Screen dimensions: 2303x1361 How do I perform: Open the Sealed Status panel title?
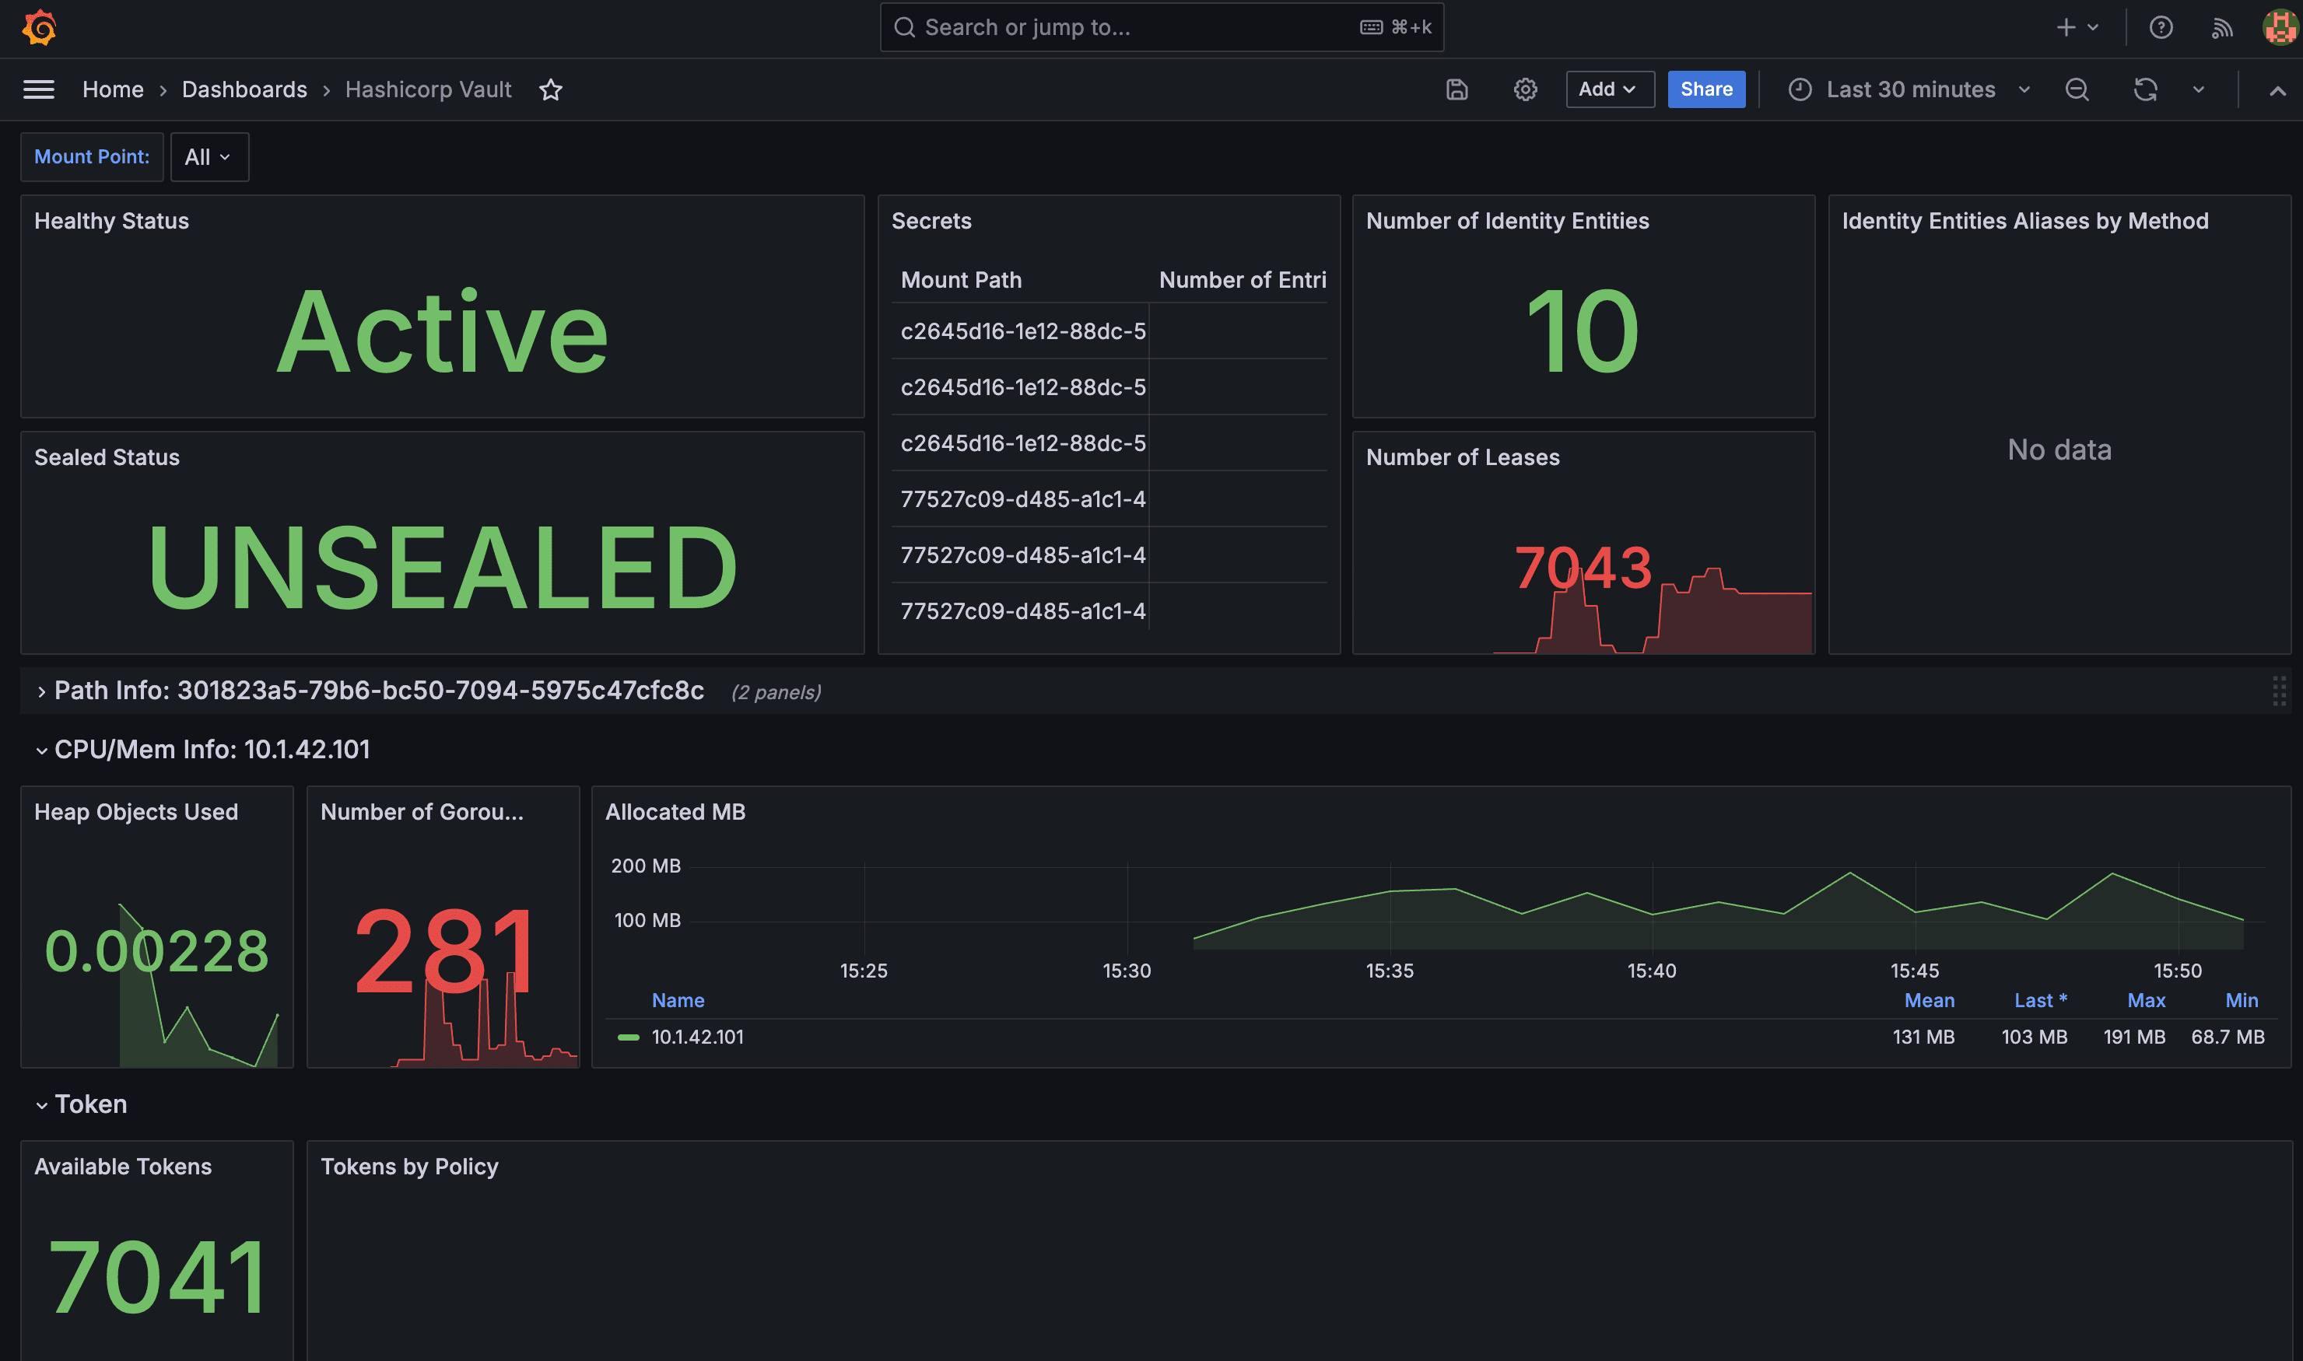coord(107,457)
